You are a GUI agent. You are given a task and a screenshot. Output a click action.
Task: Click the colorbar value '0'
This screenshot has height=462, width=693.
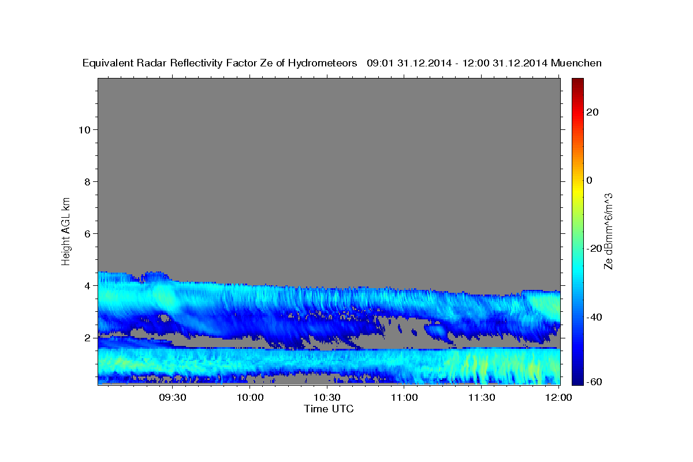tap(589, 180)
